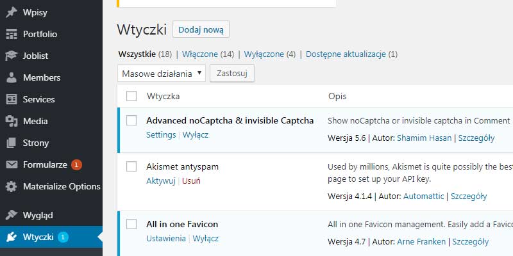Click the Wersja 4.1.4 text
Viewport: 513px width, 256px height.
click(349, 196)
